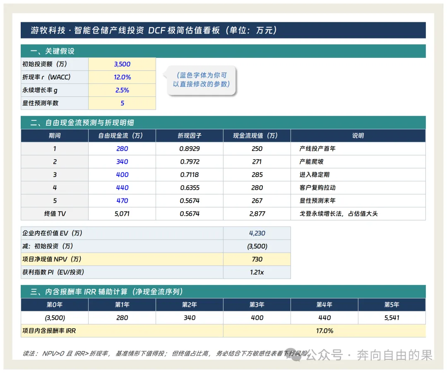Select the discount factor "0.7972"
Image resolution: width=447 pixels, height=373 pixels.
190,162
